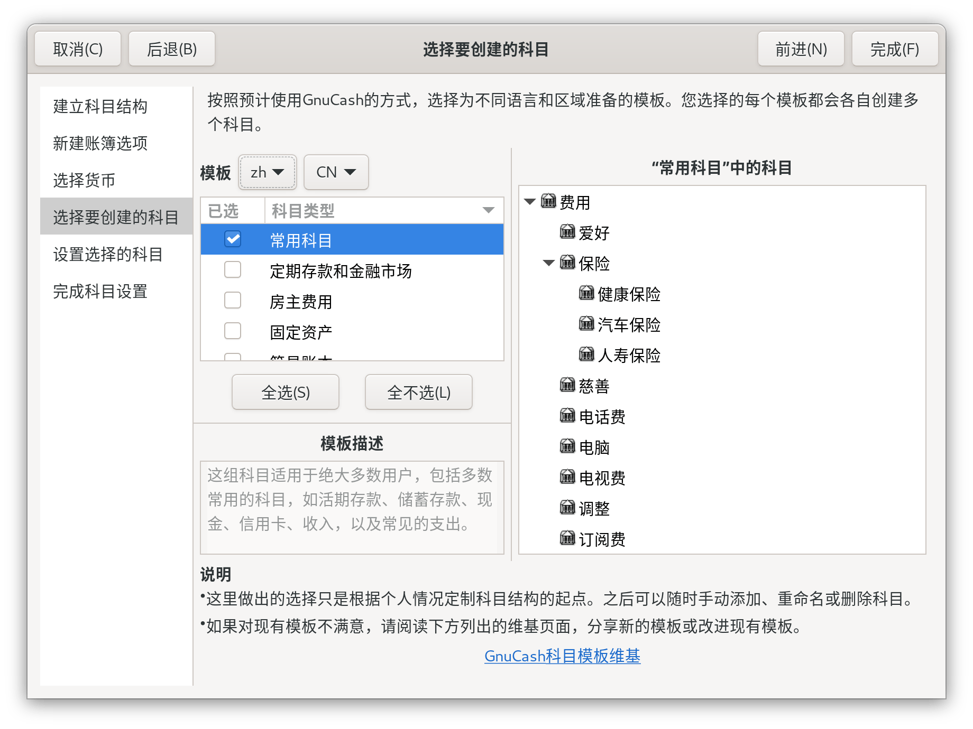Screen dimensions: 973x729
Task: Uncheck the 常用科目 checkbox
Action: pyautogui.click(x=233, y=239)
